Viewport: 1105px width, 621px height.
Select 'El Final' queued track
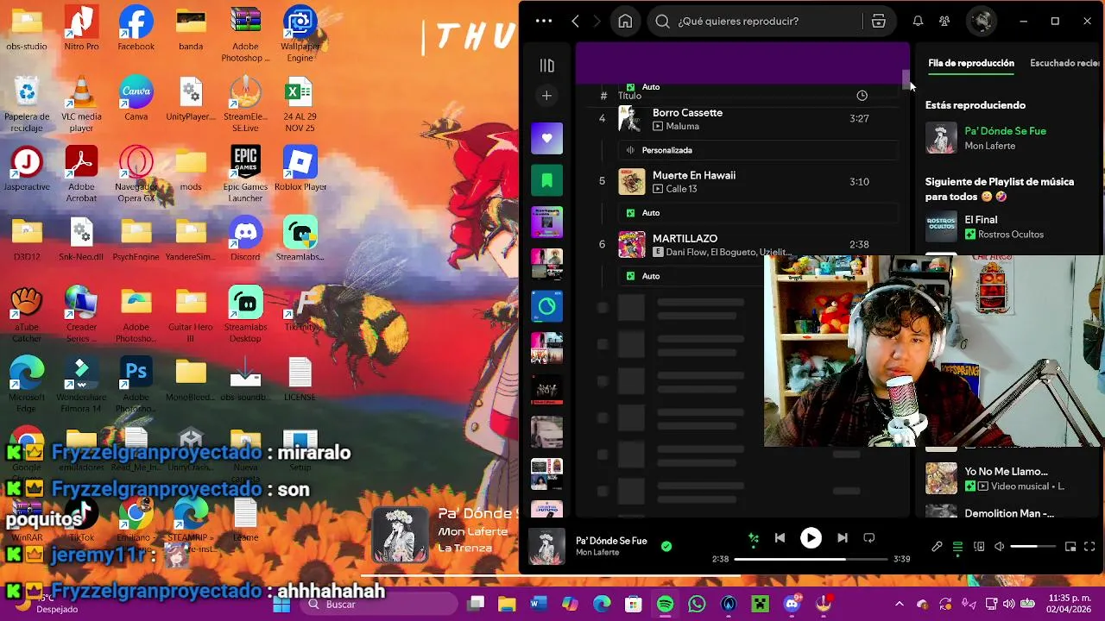point(981,220)
